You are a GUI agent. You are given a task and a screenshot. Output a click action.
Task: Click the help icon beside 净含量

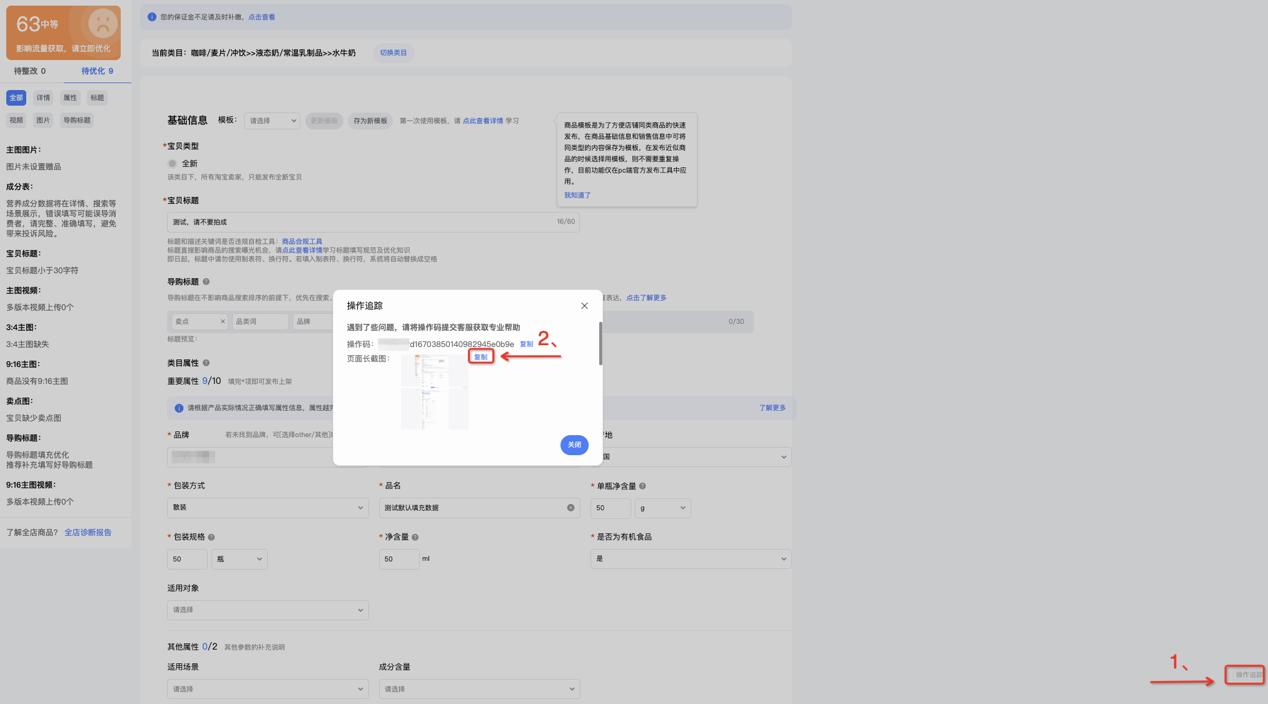pyautogui.click(x=415, y=537)
